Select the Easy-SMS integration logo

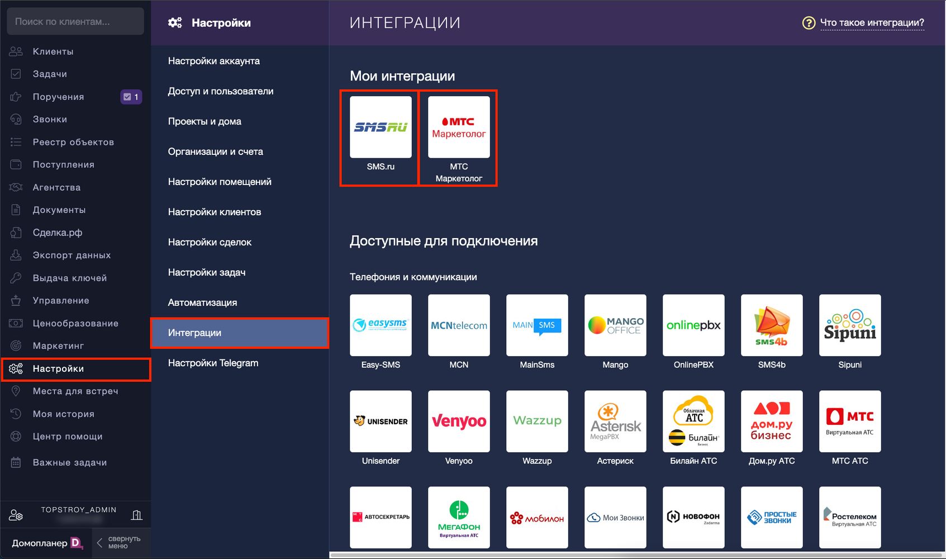point(381,325)
